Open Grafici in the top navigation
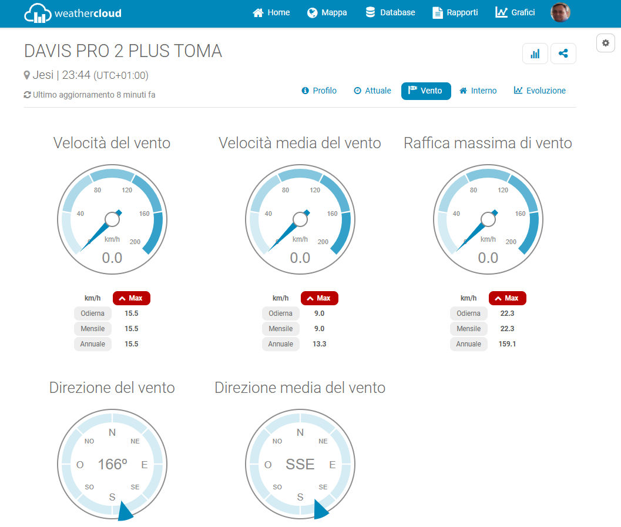621x527 pixels. (515, 12)
